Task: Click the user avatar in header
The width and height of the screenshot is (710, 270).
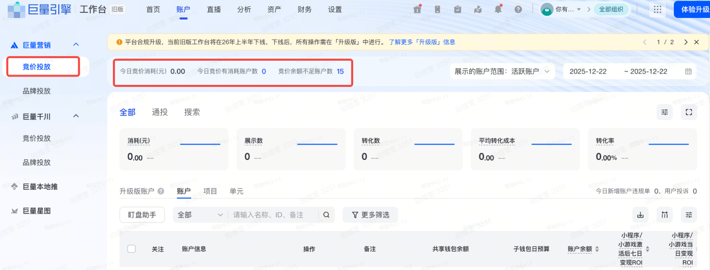Action: click(547, 9)
